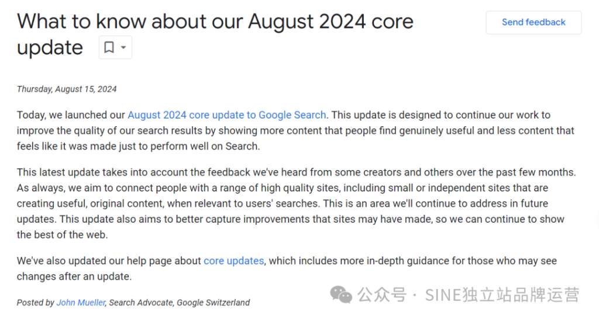Screen dimensions: 599x319
Task: Select the Thursday, August 15, 2024 date line
Action: [67, 89]
